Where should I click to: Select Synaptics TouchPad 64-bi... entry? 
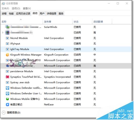click(x=26, y=77)
